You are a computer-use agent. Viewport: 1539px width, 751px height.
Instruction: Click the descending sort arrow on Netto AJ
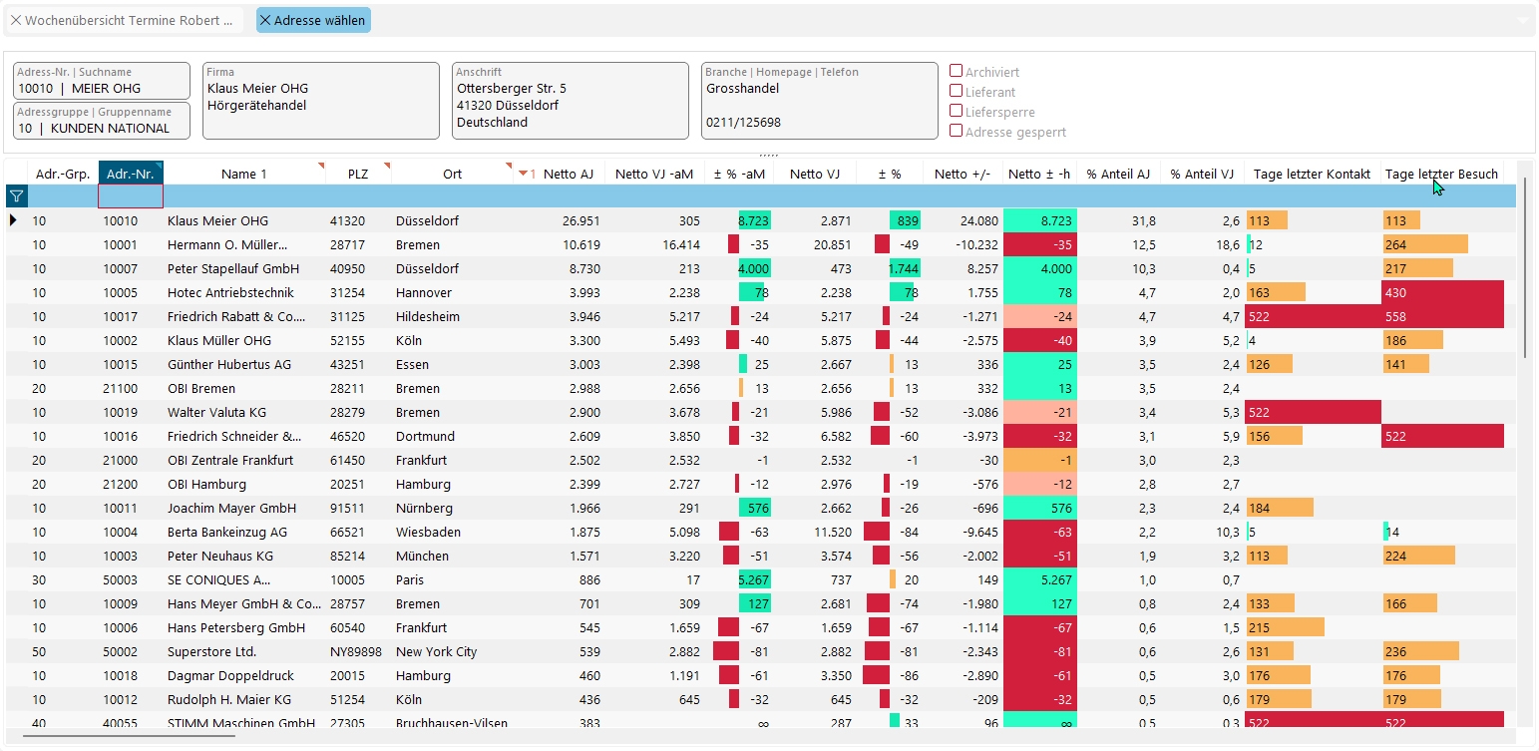pos(523,175)
